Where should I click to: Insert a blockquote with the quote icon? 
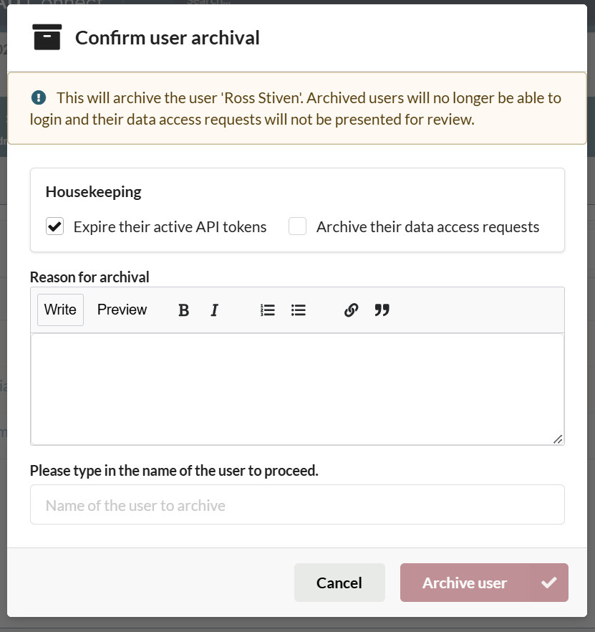pyautogui.click(x=382, y=310)
